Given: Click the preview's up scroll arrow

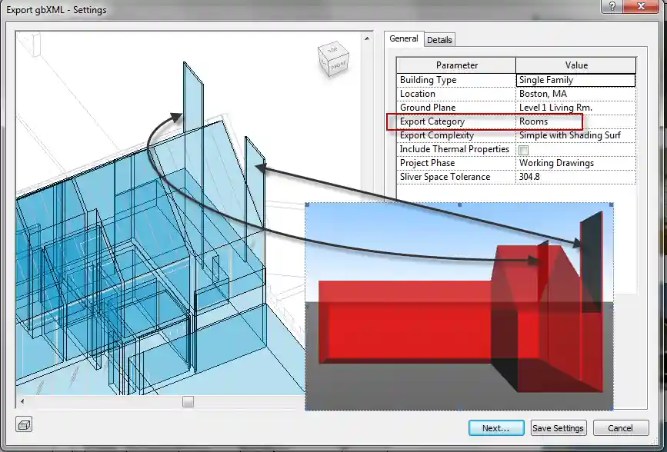Looking at the screenshot, I should (x=369, y=38).
